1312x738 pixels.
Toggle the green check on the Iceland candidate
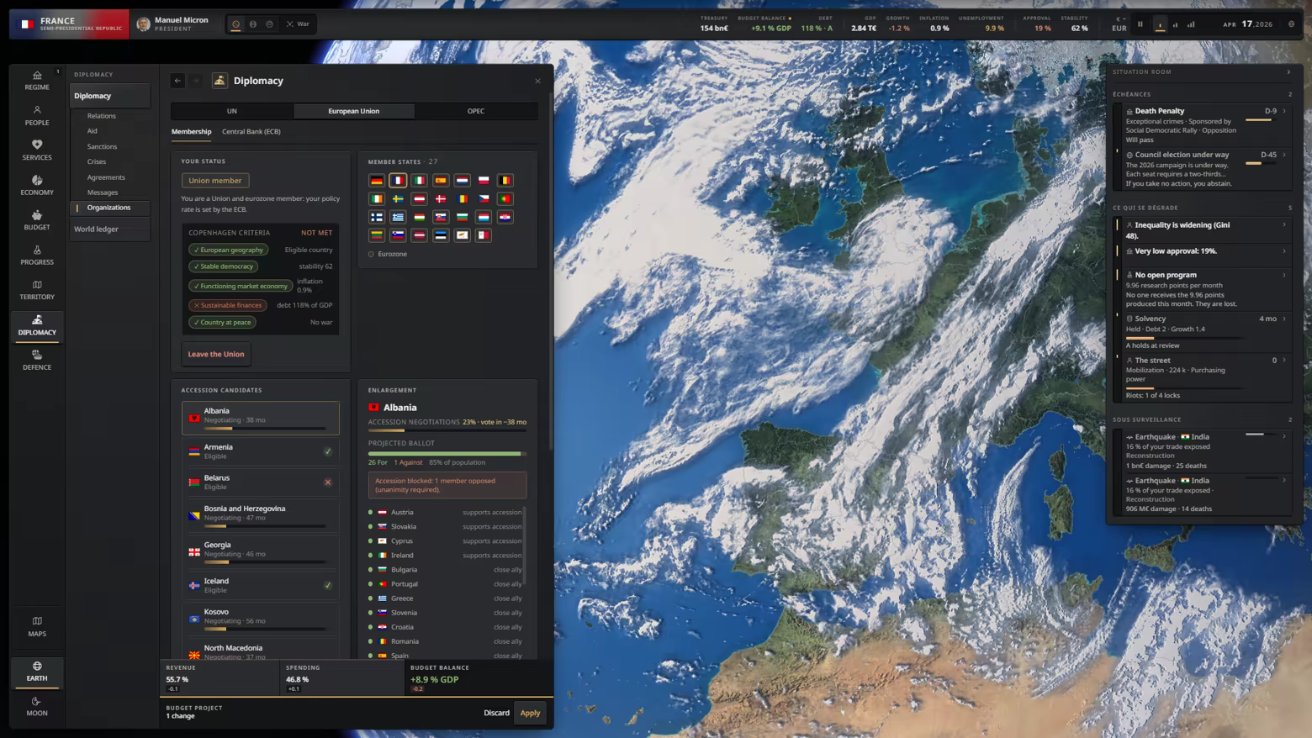[328, 585]
